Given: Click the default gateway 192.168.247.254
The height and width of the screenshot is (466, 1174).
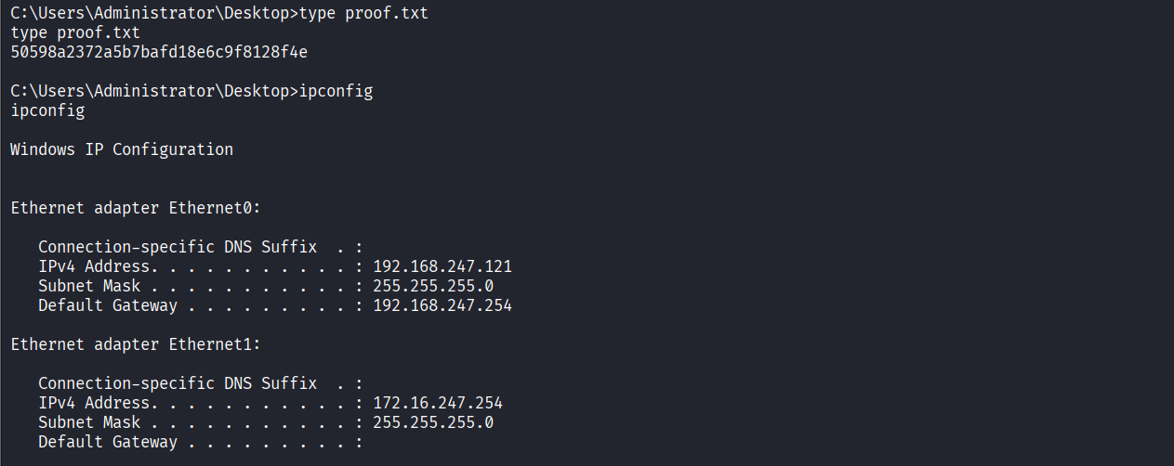Looking at the screenshot, I should click(x=442, y=305).
